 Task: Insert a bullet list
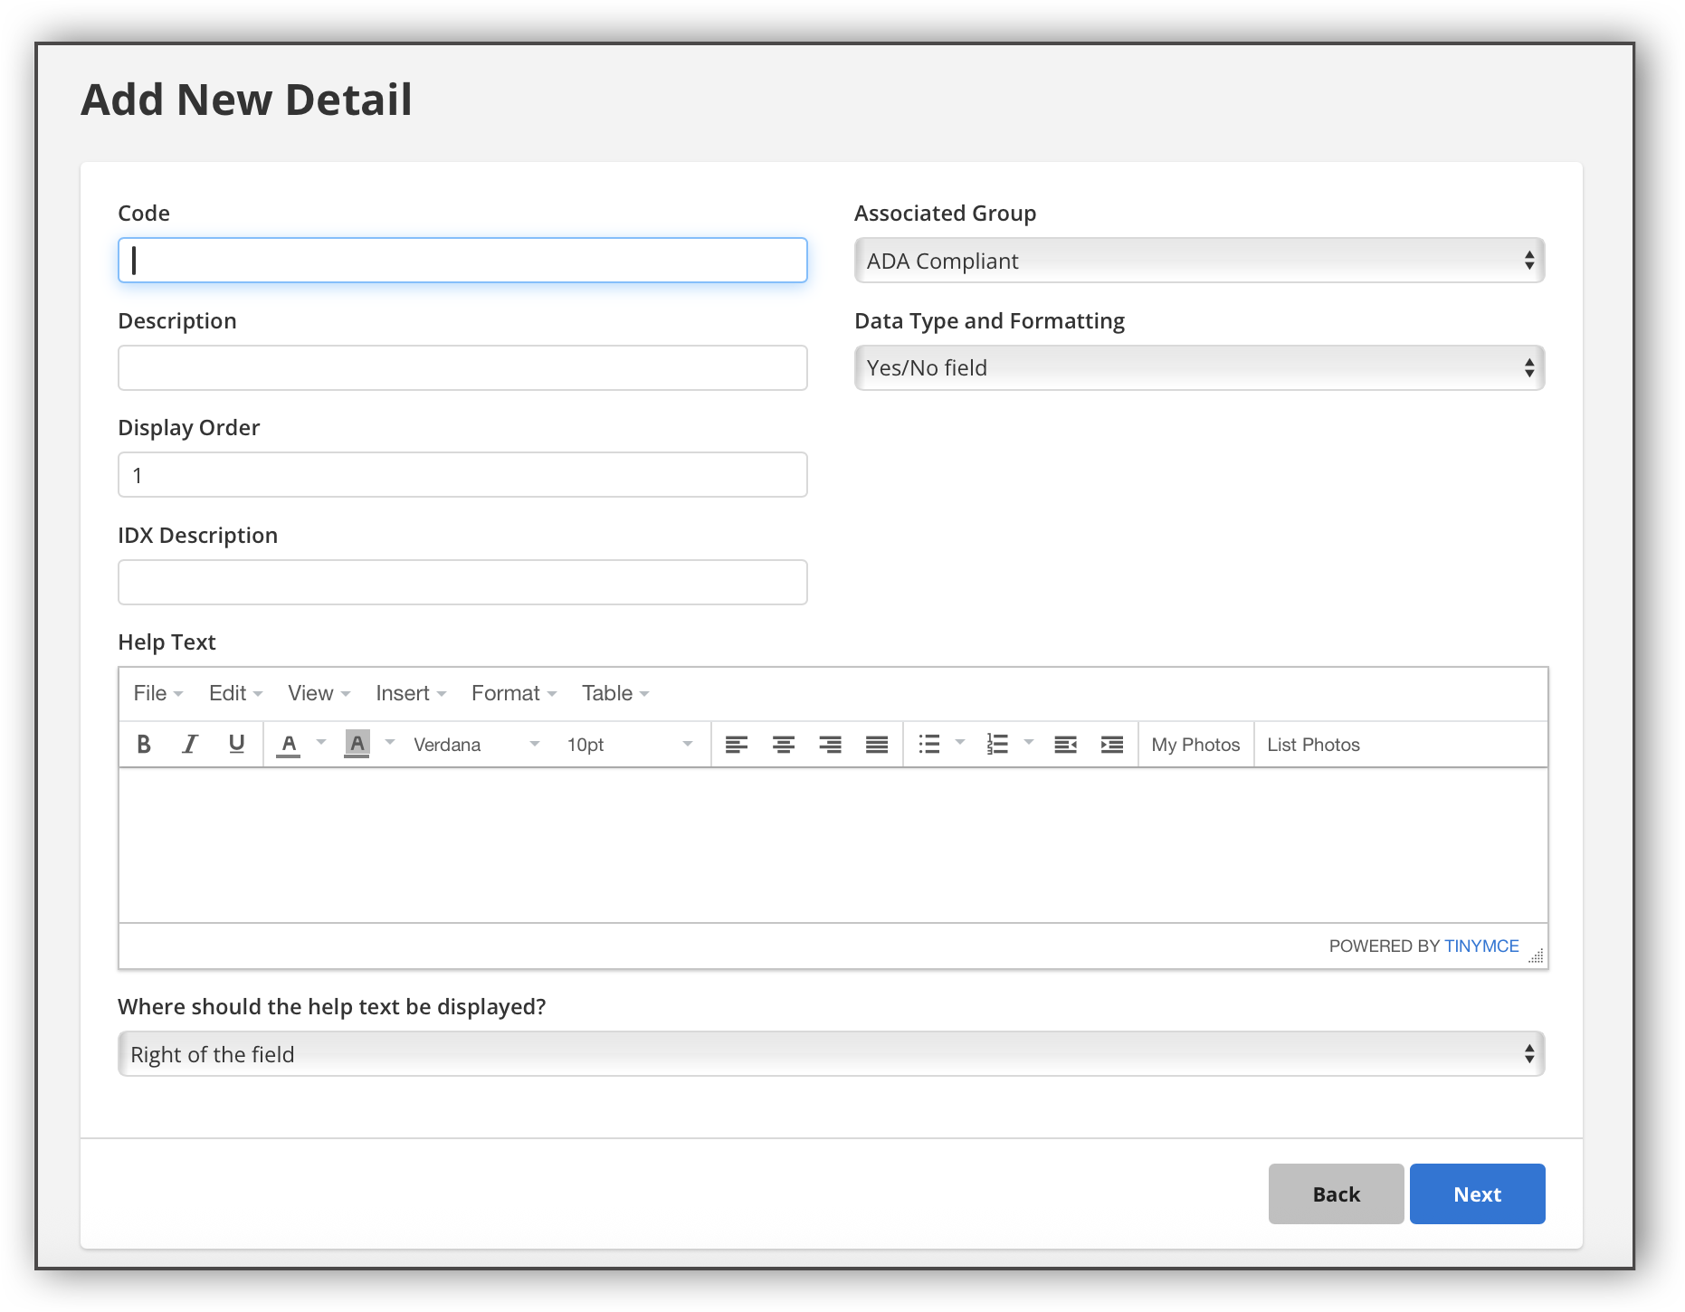point(929,745)
